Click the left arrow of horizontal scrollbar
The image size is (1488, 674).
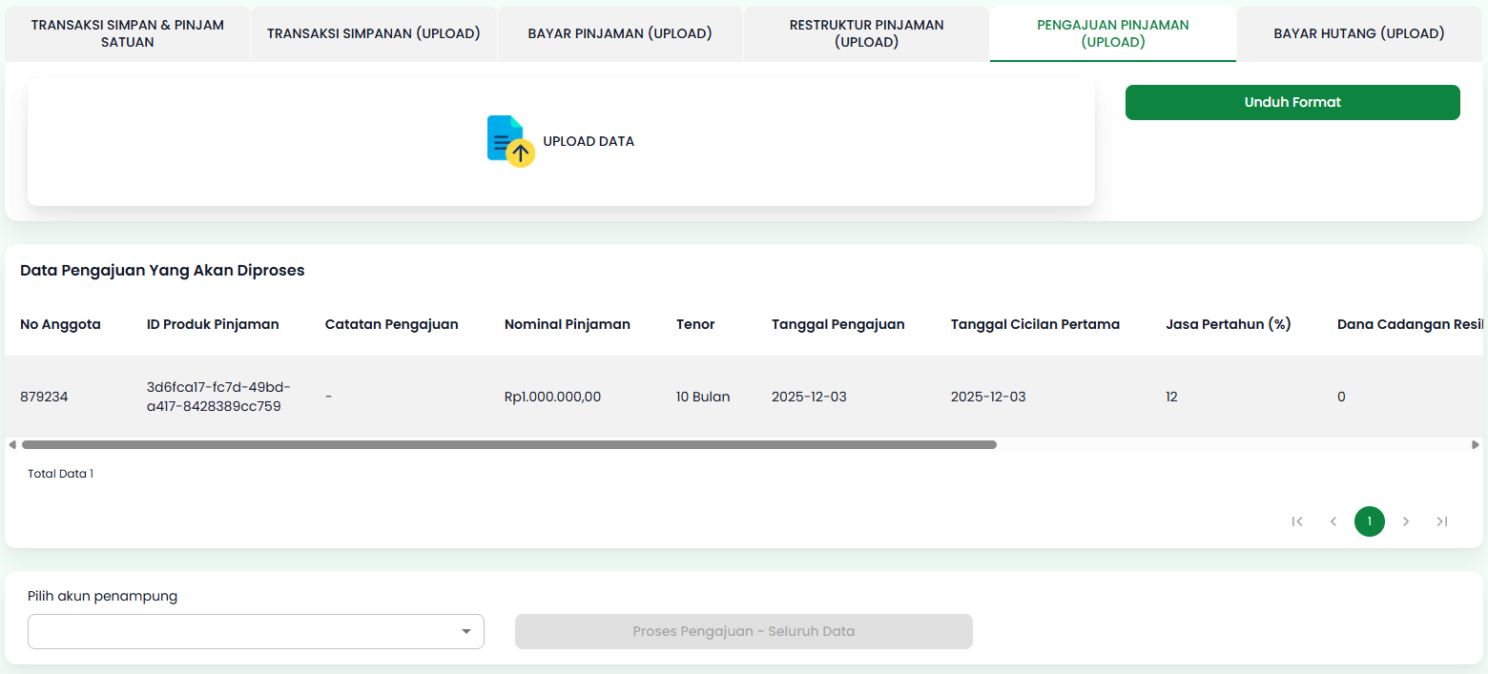coord(11,444)
